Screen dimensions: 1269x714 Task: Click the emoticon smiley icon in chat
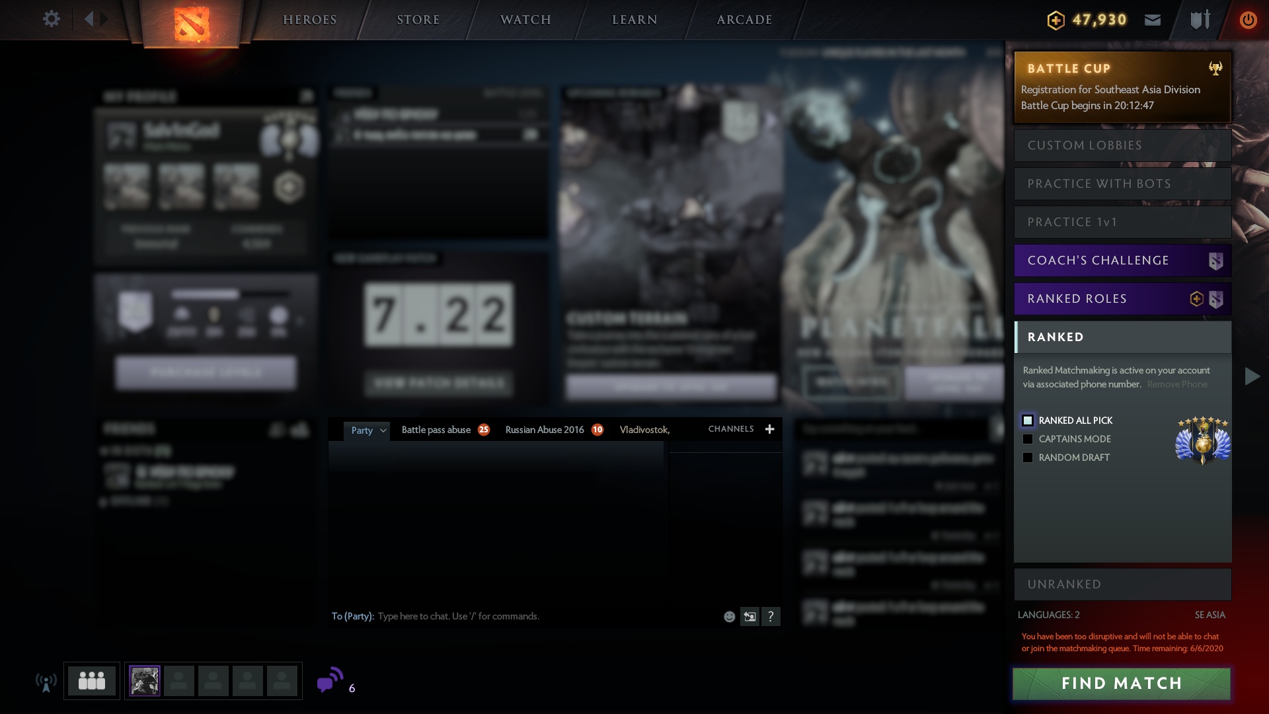coord(729,617)
